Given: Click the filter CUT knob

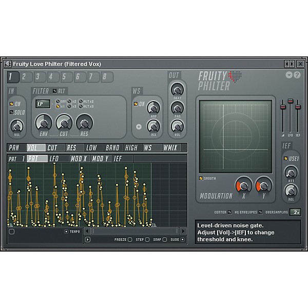Looking at the screenshot, I should coord(64,123).
